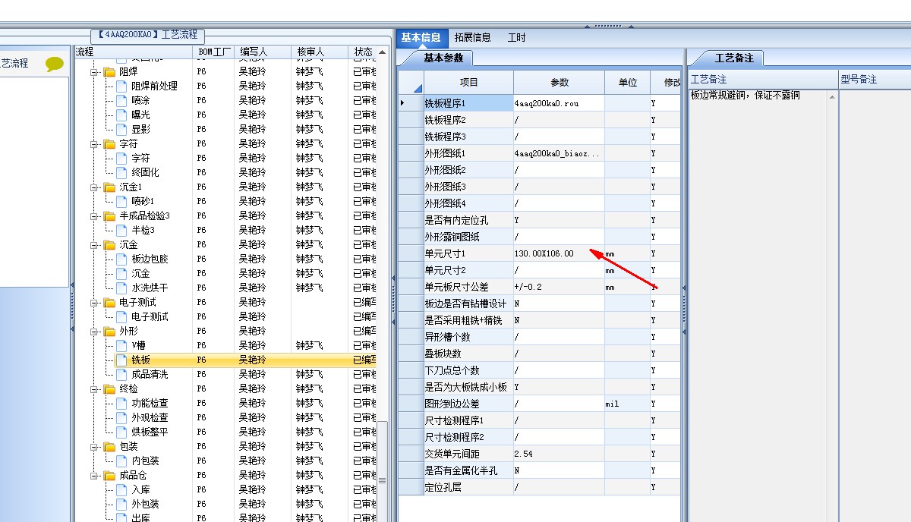
Task: Click the process tree scroll up arrow
Action: click(x=382, y=52)
